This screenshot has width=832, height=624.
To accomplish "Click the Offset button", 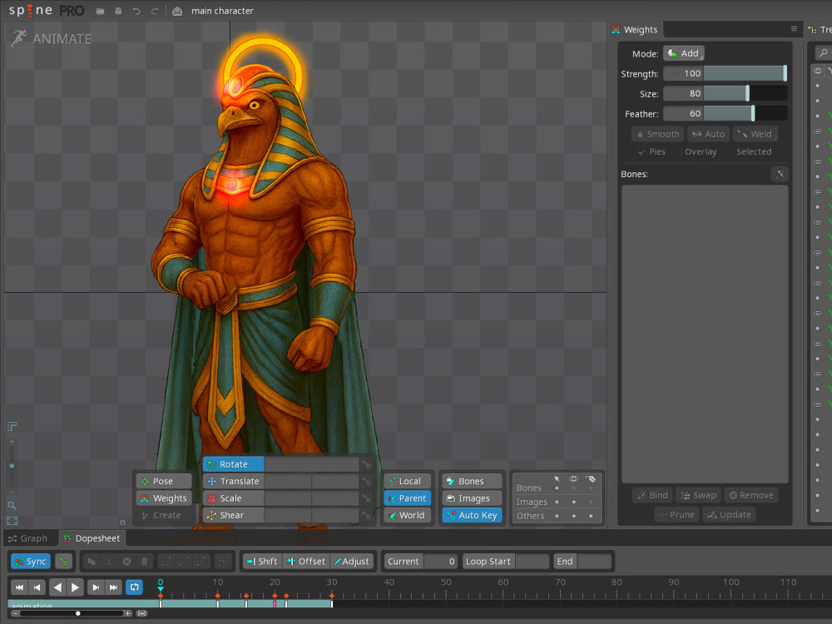I will tap(306, 561).
